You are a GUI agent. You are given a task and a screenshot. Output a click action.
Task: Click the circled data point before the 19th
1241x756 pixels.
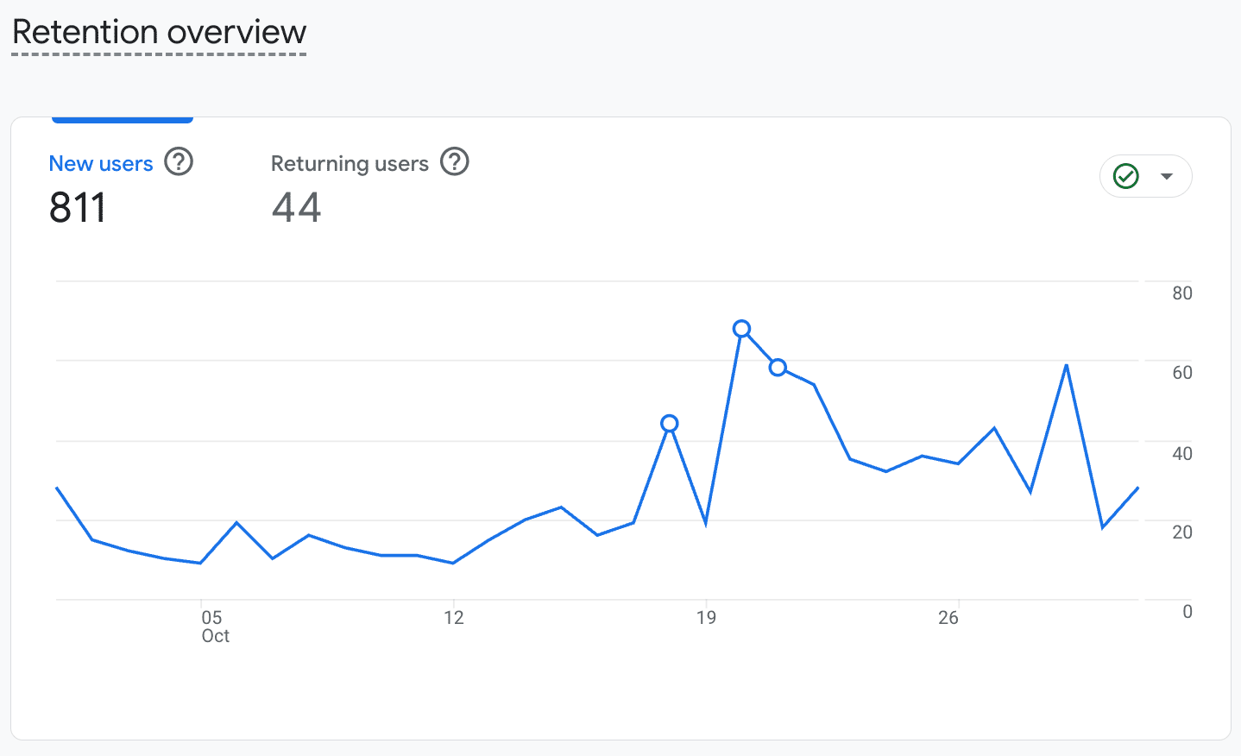(x=670, y=424)
